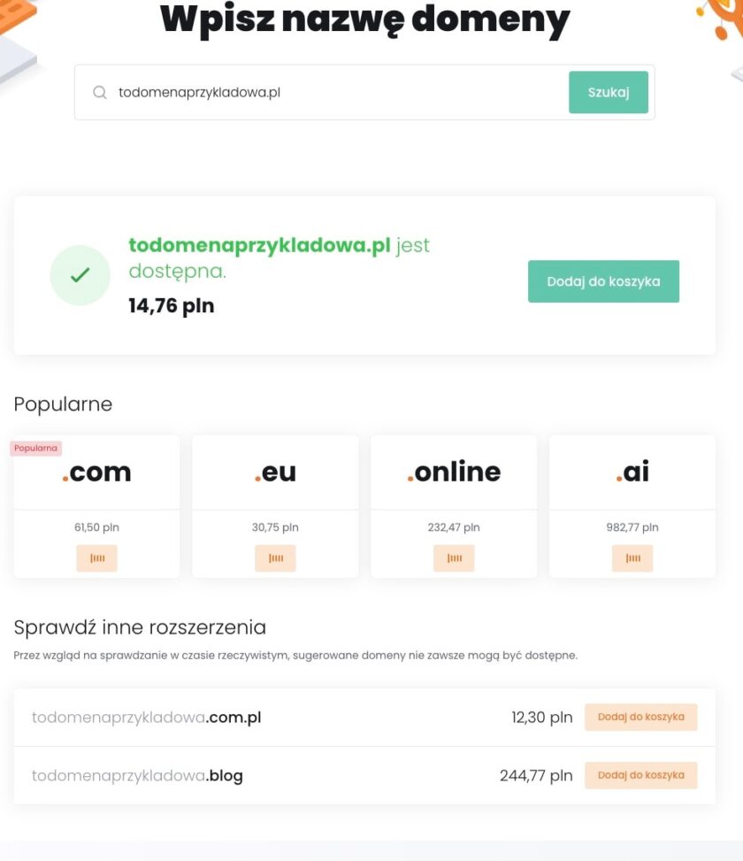Click the 14,76 pln price label
Image resolution: width=743 pixels, height=861 pixels.
click(171, 305)
